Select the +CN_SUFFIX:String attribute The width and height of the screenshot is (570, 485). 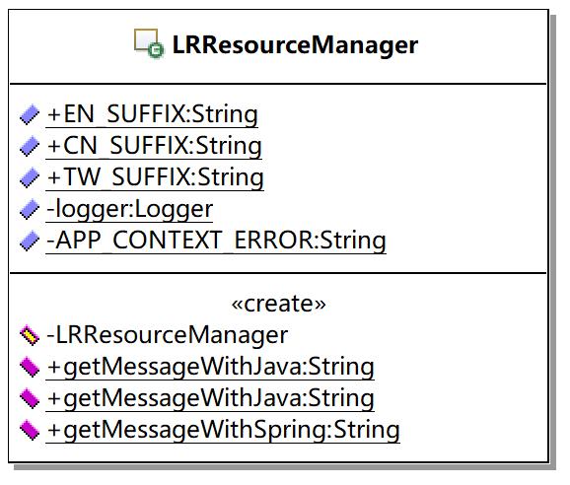click(154, 147)
